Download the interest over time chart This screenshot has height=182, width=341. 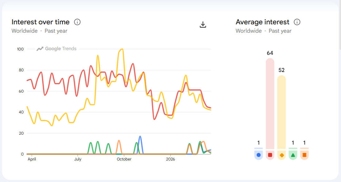click(203, 25)
